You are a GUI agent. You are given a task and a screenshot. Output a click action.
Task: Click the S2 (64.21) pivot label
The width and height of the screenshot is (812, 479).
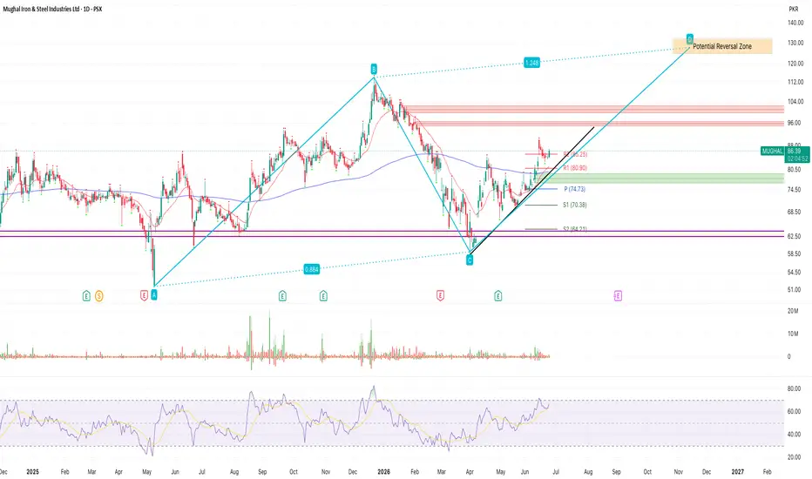[x=575, y=229]
